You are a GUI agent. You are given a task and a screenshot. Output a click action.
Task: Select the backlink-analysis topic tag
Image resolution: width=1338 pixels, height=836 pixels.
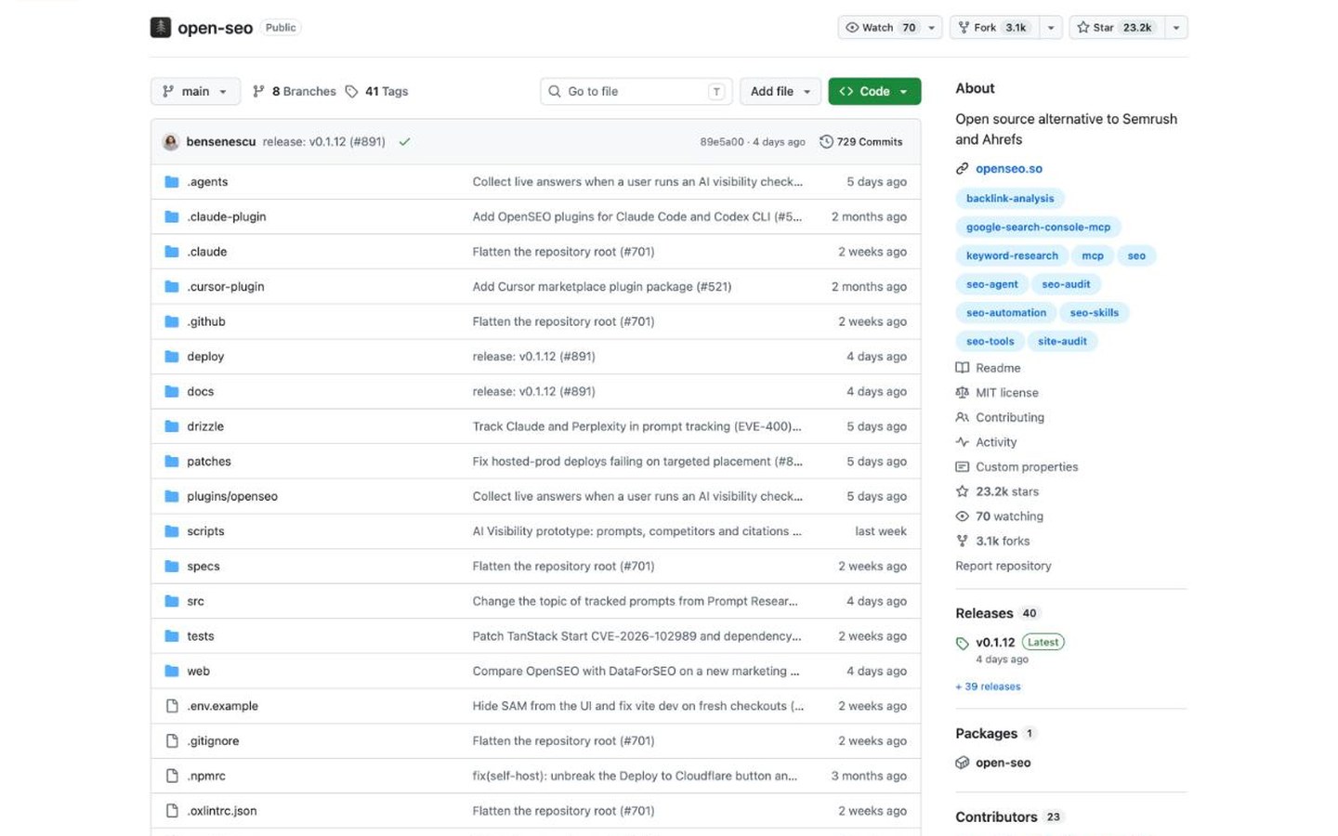tap(1010, 199)
